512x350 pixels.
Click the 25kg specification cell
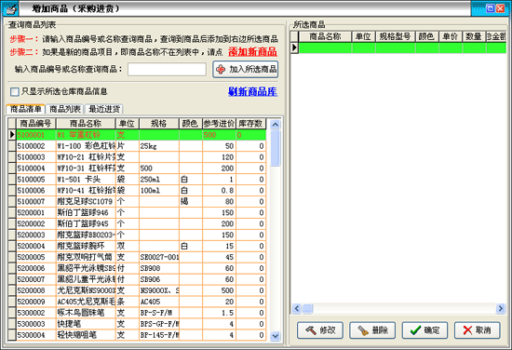click(159, 146)
